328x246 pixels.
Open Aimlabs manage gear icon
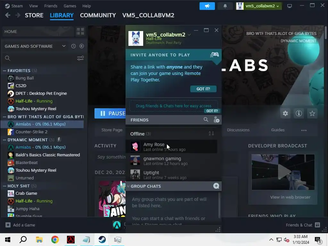click(x=285, y=113)
